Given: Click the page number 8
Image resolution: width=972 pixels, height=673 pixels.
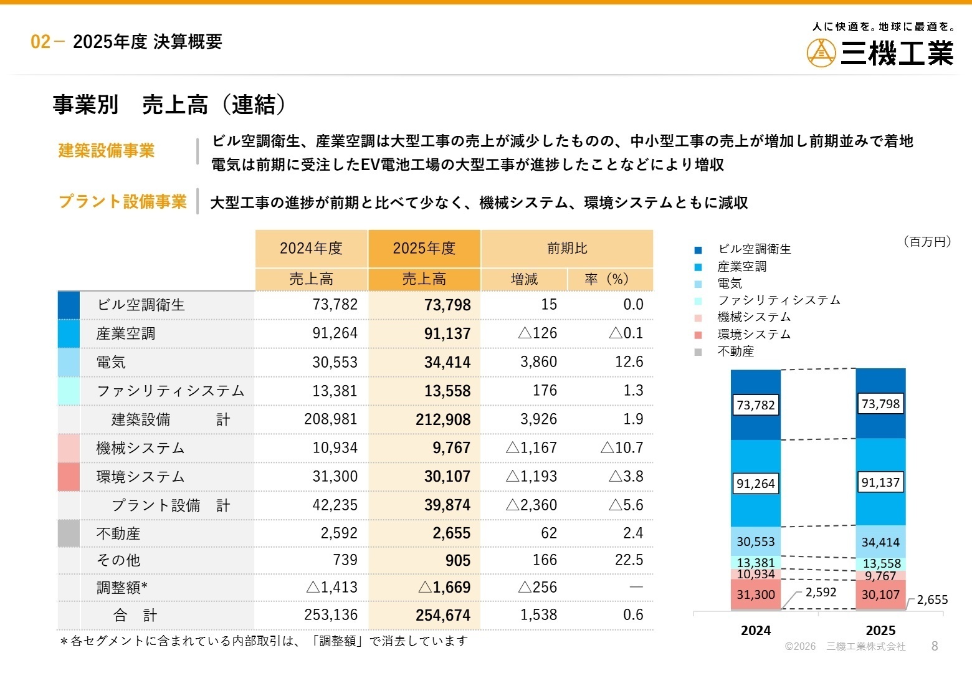Looking at the screenshot, I should pyautogui.click(x=935, y=646).
